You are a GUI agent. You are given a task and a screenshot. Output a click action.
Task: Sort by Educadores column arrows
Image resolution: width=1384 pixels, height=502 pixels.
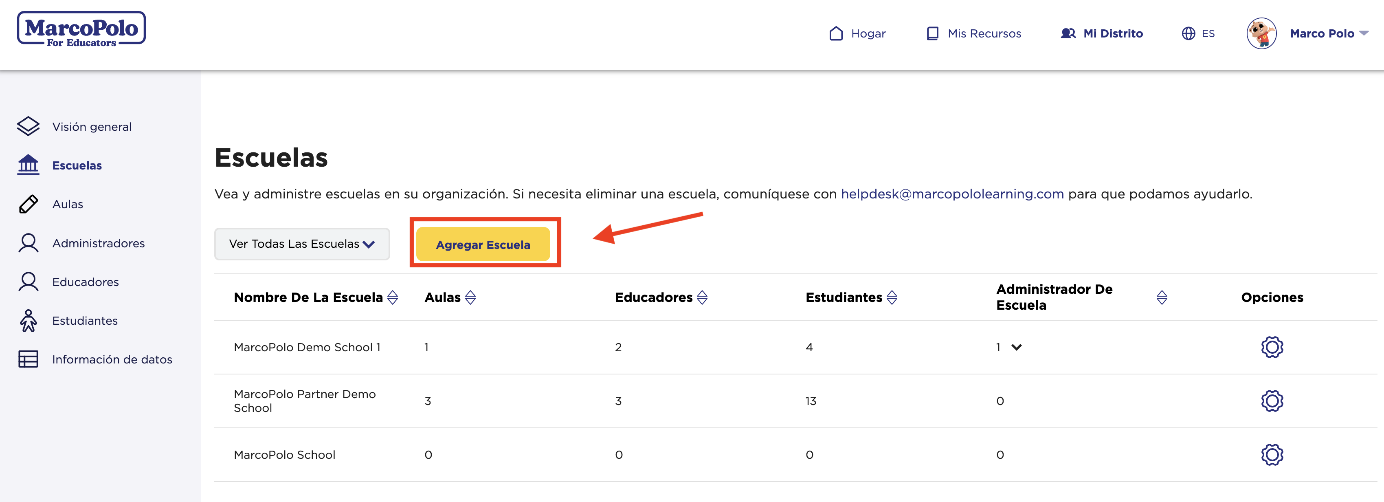click(x=702, y=297)
